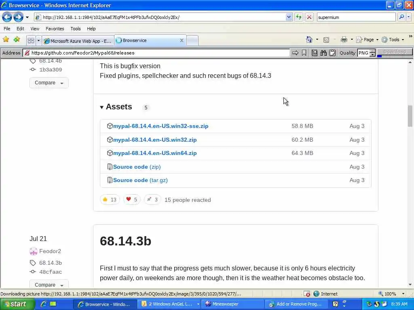This screenshot has height=310, width=414.
Task: Download mypal-68.14.4.en-US.win32.zip
Action: click(x=155, y=140)
